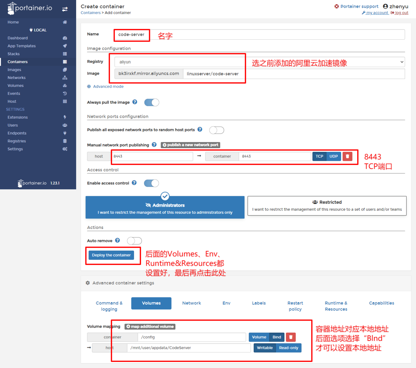This screenshot has height=368, width=416.
Task: Click the Users group icon
Action: point(65,125)
